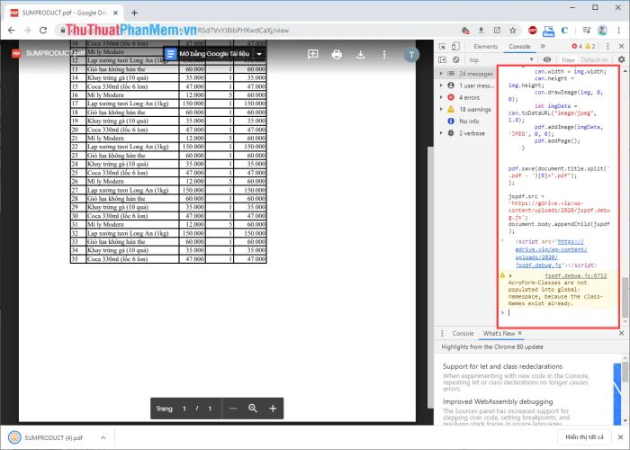Switch to the top Console tab

(x=519, y=46)
